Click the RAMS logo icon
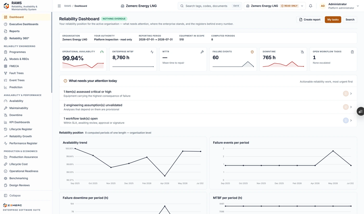Viewport: 364px width, 214px height. click(6, 6)
